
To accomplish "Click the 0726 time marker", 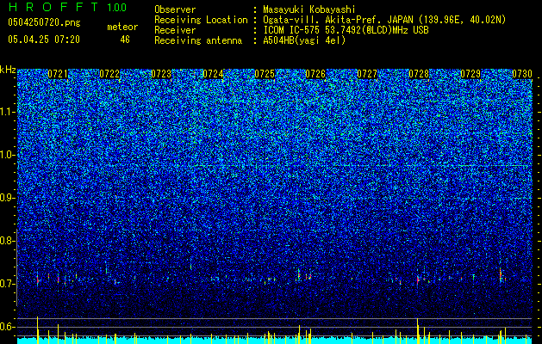I will (315, 74).
